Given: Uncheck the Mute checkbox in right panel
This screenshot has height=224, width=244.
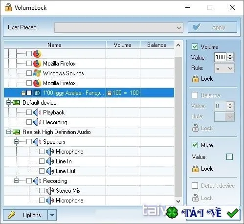Looking at the screenshot, I should pyautogui.click(x=195, y=145).
